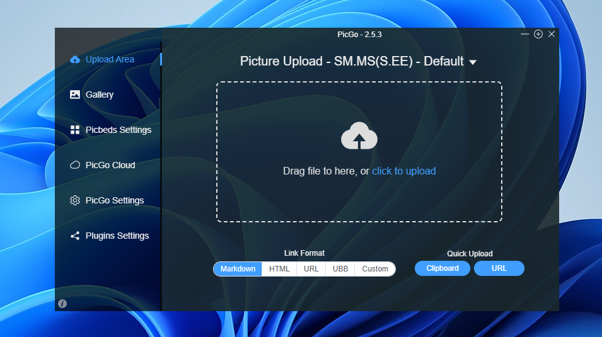Image resolution: width=602 pixels, height=337 pixels.
Task: Close the PicGo window
Action: 552,34
